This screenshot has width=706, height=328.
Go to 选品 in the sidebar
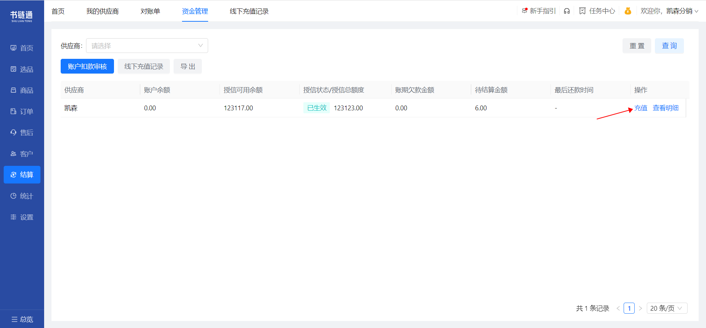pos(22,69)
